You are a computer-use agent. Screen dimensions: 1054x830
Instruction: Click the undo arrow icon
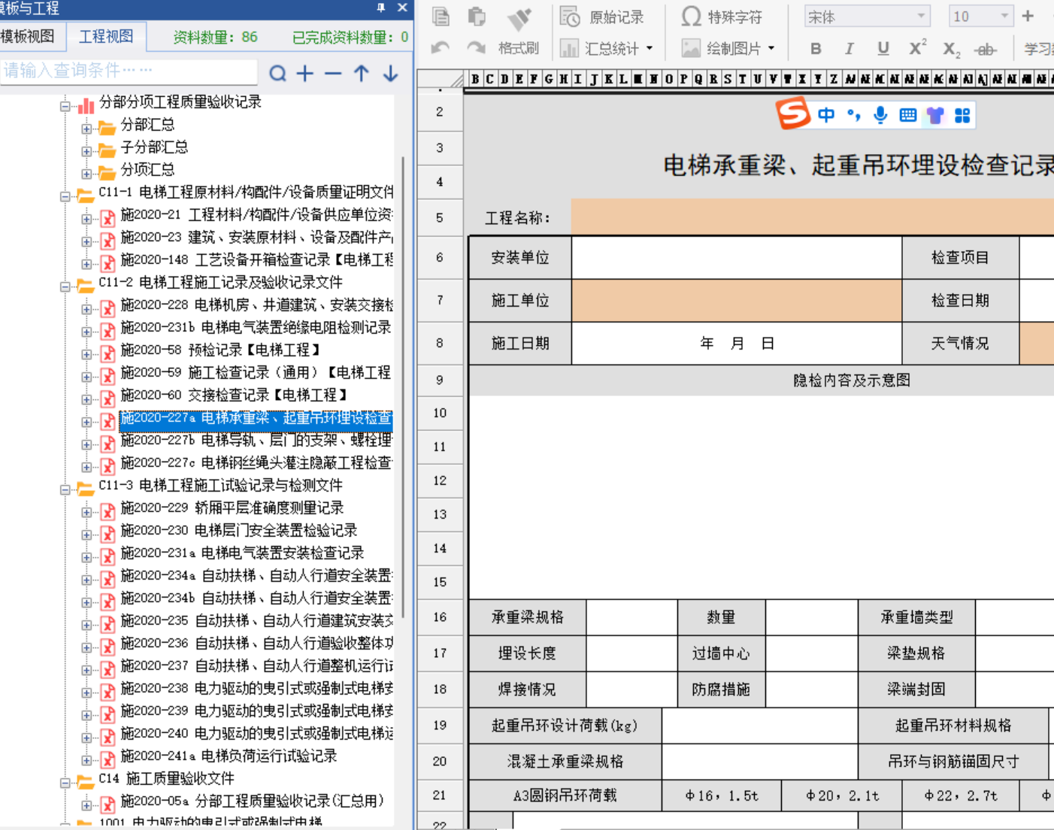click(441, 48)
